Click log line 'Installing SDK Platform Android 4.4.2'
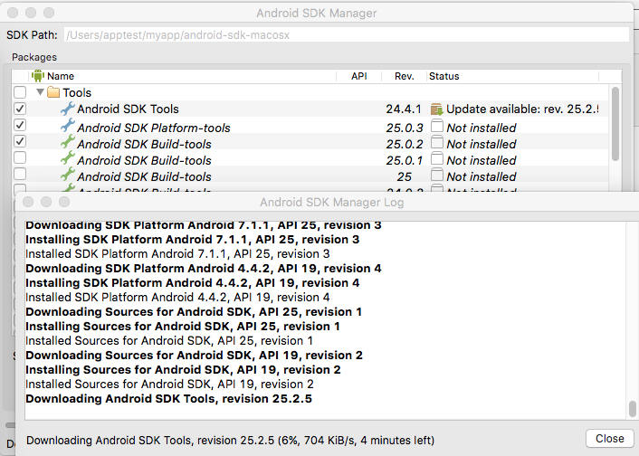Image resolution: width=639 pixels, height=456 pixels. [x=193, y=283]
